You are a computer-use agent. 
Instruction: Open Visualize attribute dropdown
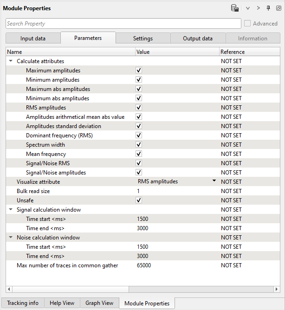coord(214,181)
